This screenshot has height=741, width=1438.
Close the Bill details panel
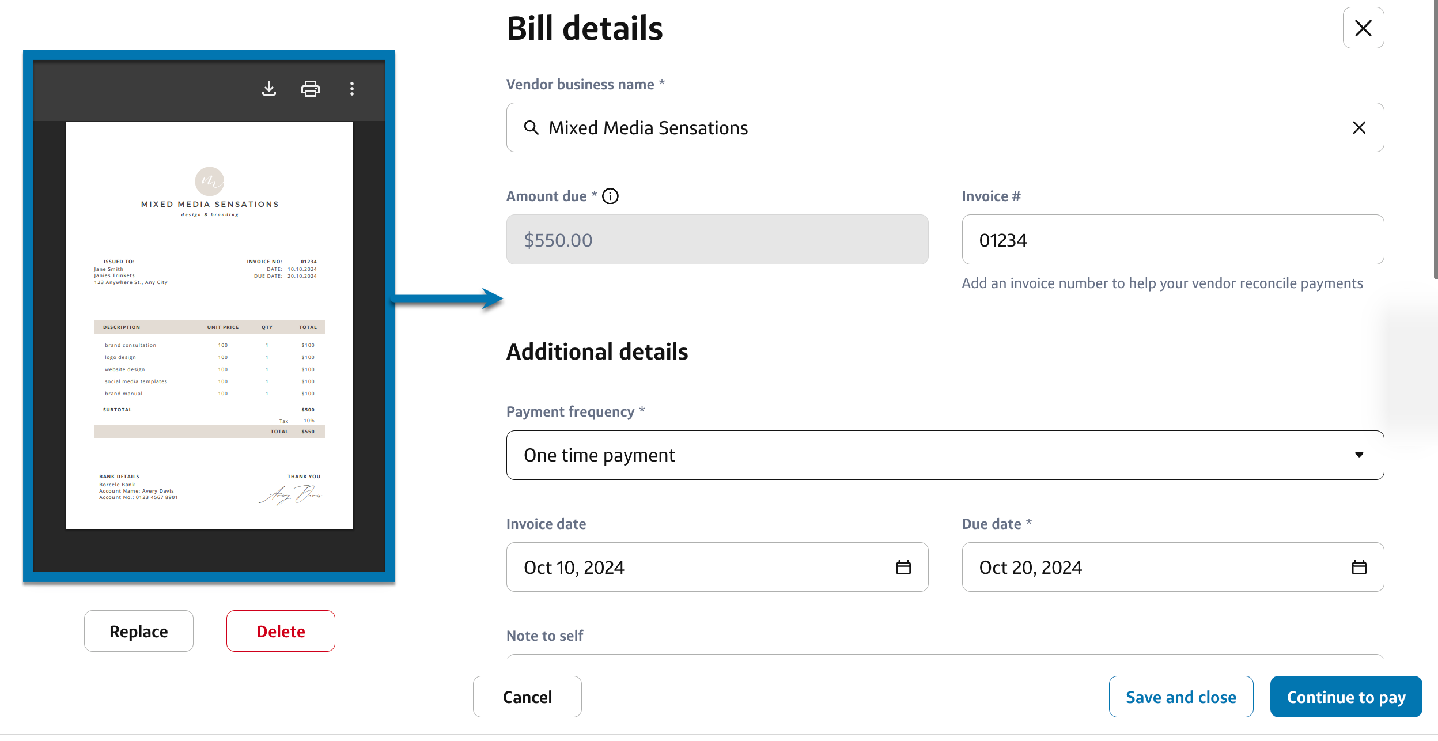click(x=1363, y=28)
